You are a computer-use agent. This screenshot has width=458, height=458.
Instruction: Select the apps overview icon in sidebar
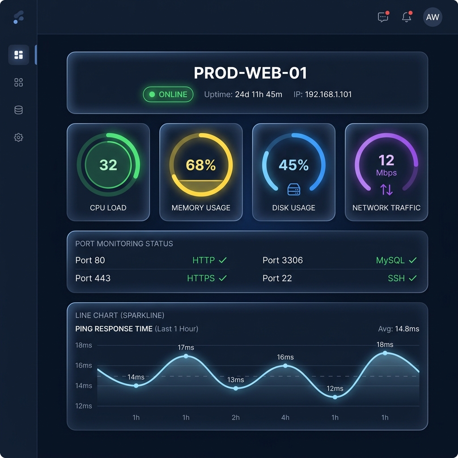coord(18,82)
